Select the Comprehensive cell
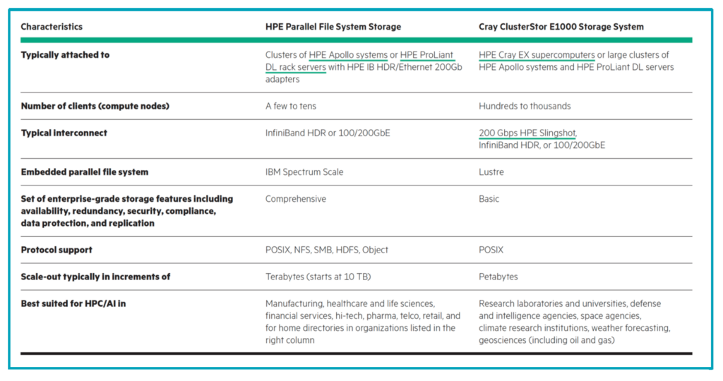This screenshot has height=381, width=723. click(x=296, y=199)
